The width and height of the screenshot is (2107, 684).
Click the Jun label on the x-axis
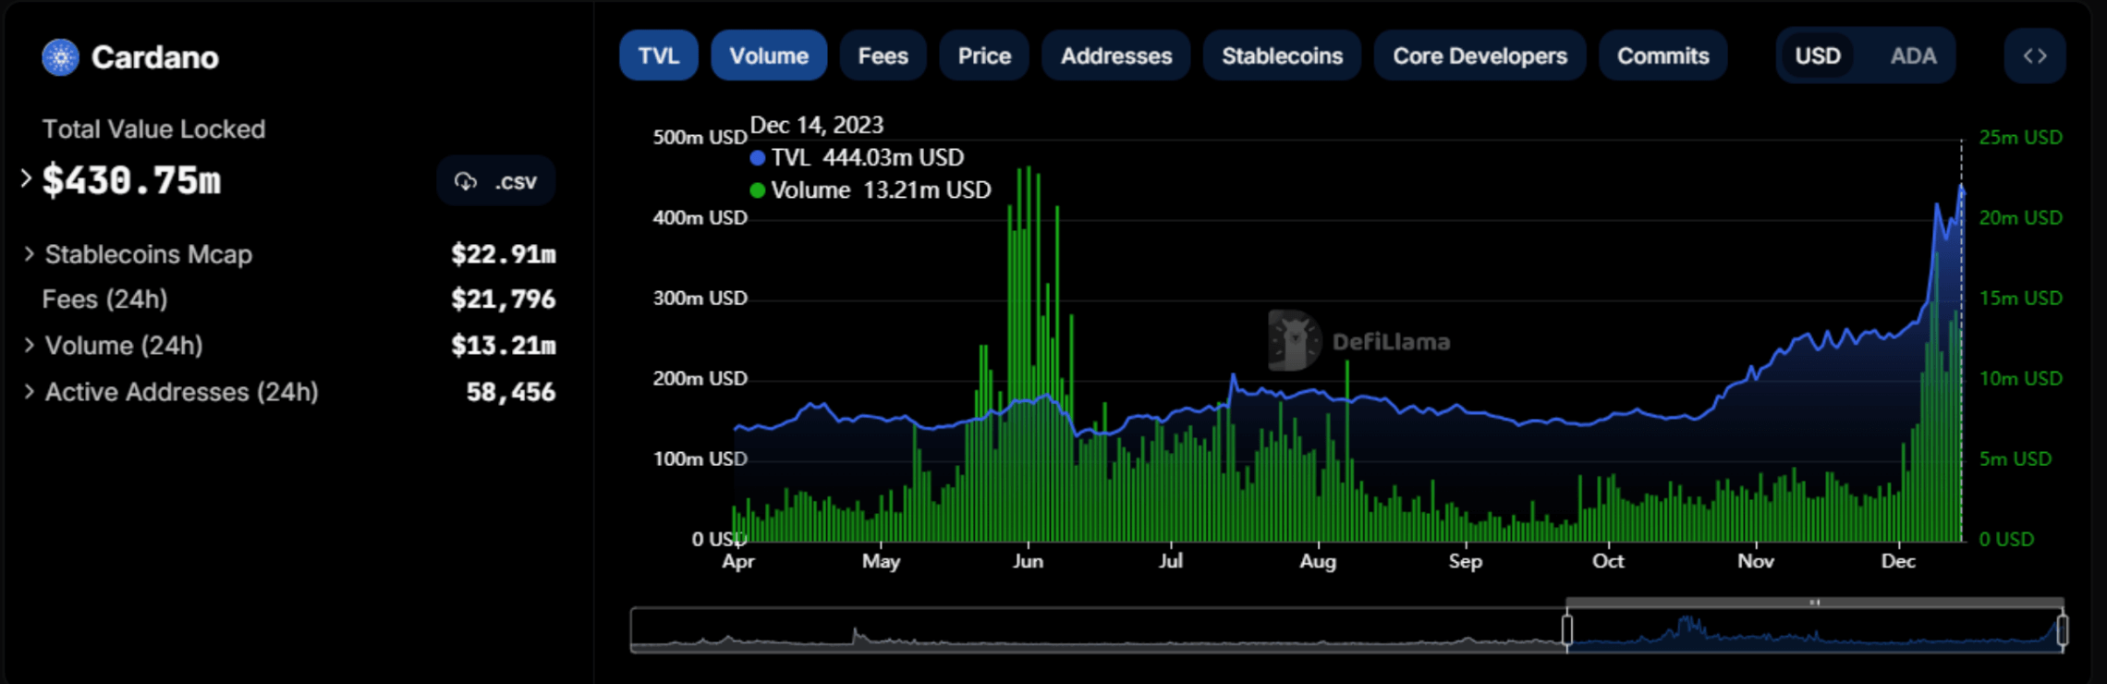coord(1028,561)
